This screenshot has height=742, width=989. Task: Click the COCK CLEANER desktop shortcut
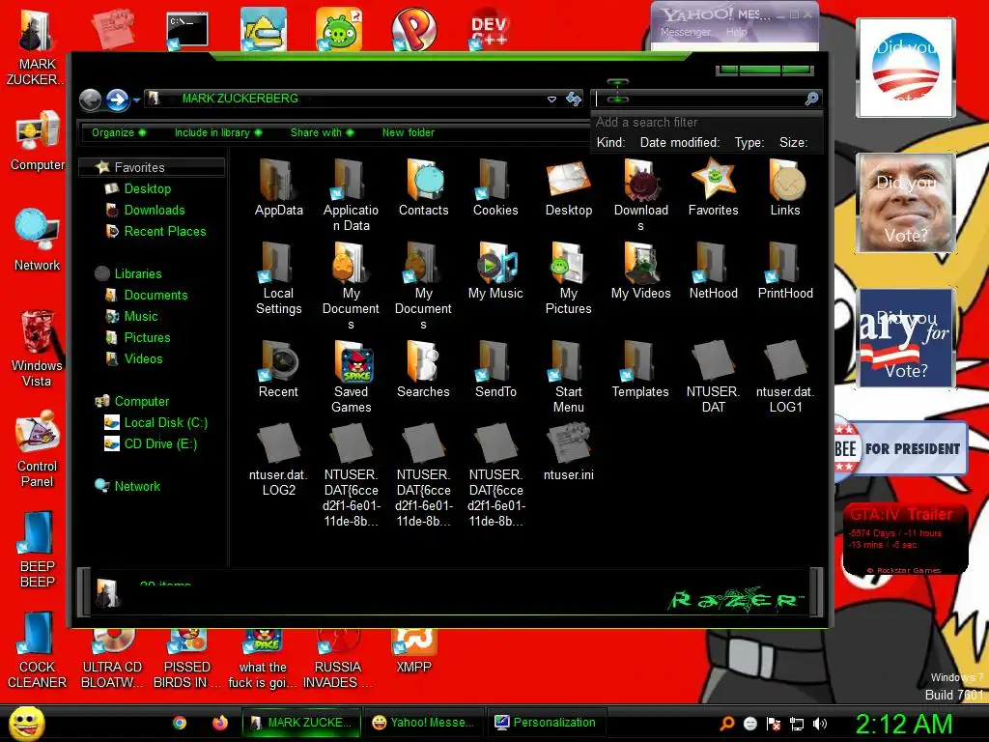click(x=37, y=650)
